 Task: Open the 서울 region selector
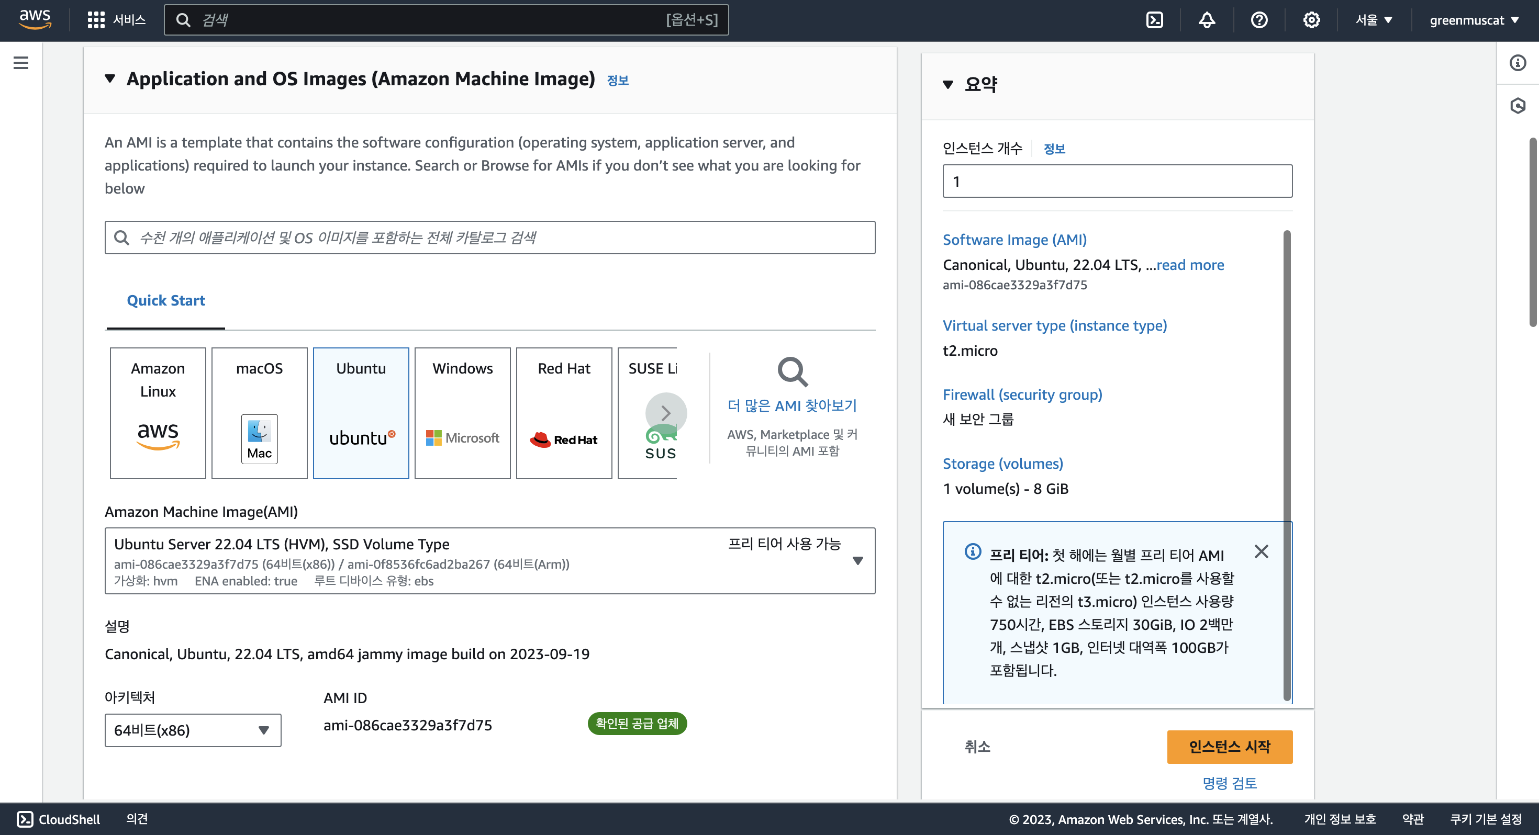click(1374, 20)
